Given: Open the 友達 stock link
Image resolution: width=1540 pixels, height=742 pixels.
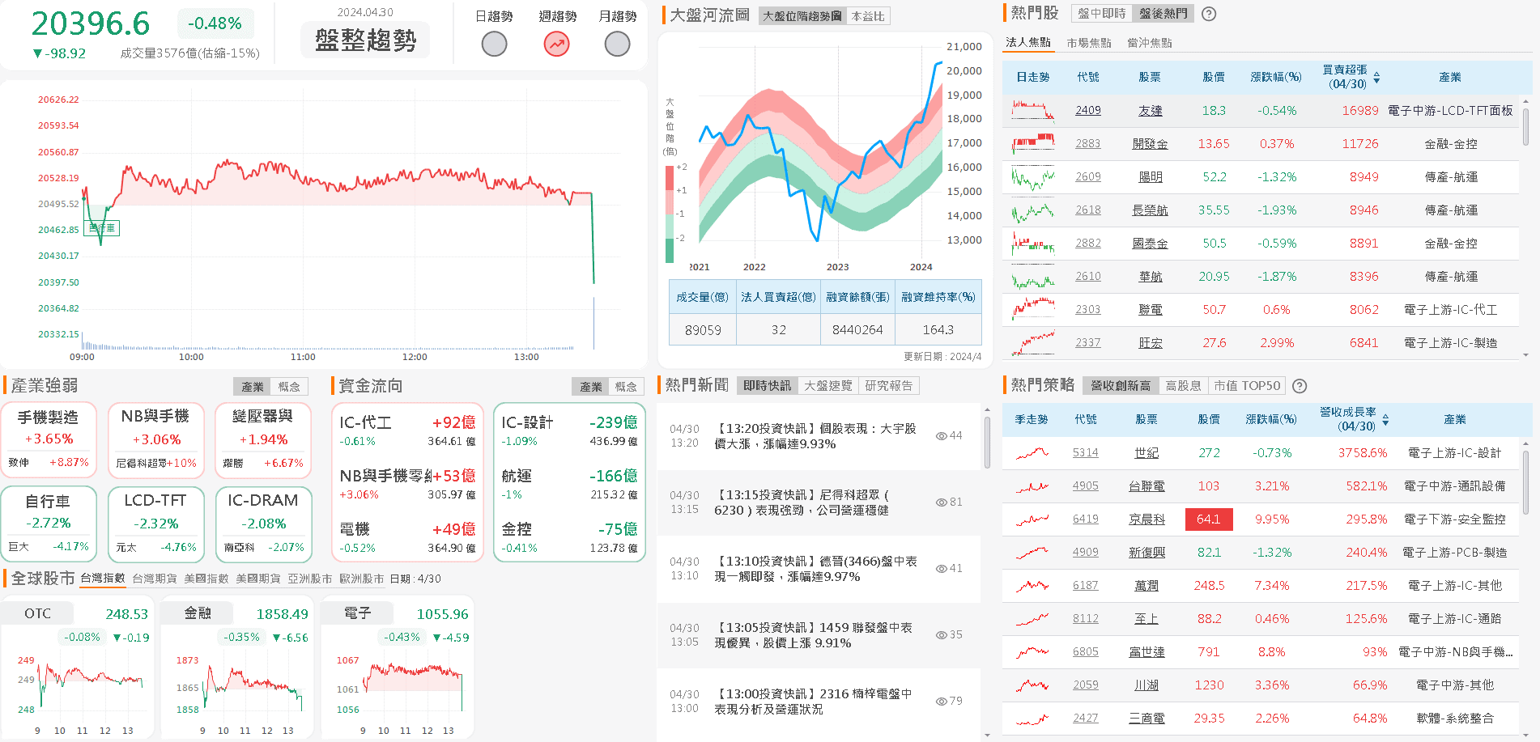Looking at the screenshot, I should click(1151, 110).
